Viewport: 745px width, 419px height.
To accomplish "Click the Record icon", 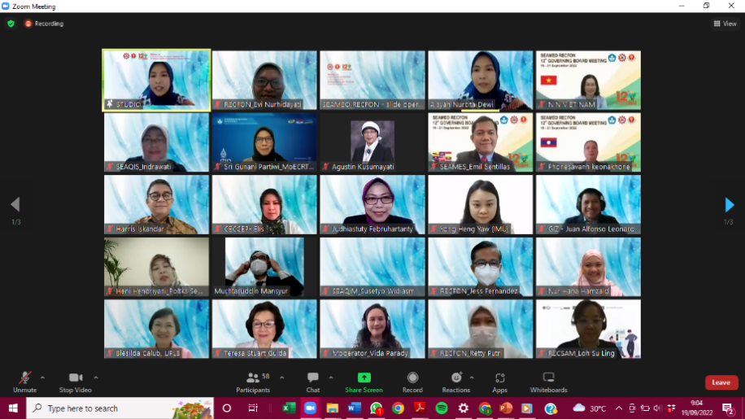I will pos(412,379).
